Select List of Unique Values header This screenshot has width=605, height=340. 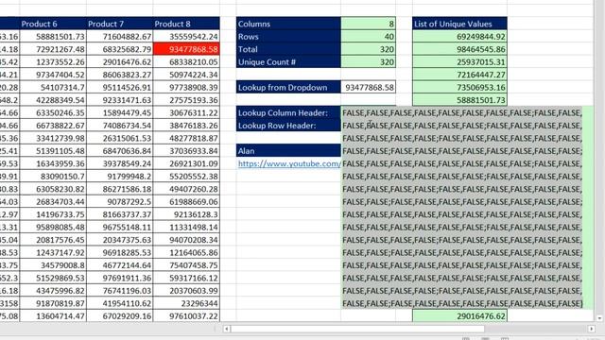459,24
